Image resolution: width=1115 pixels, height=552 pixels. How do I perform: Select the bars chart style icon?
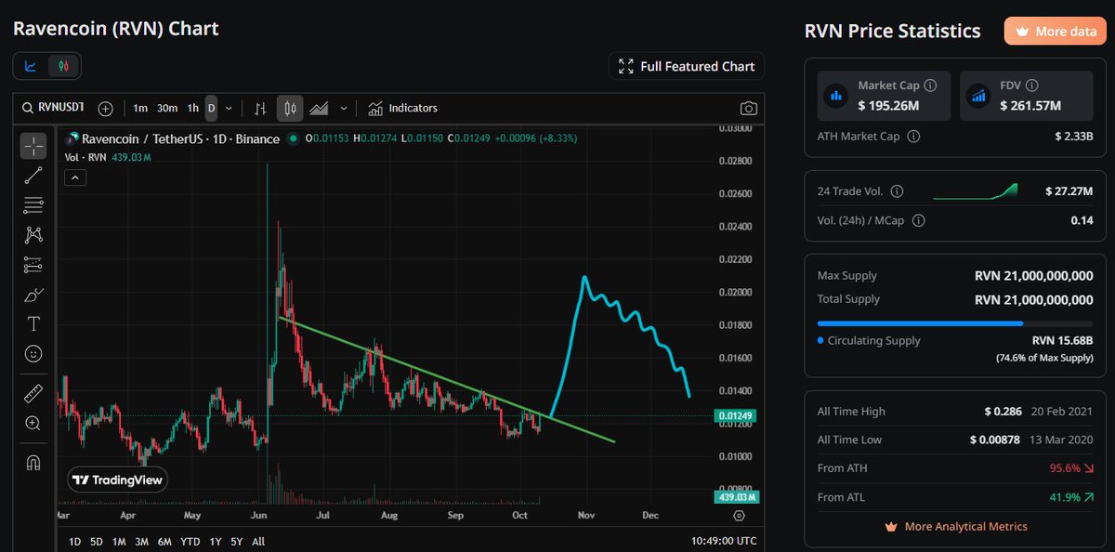260,109
